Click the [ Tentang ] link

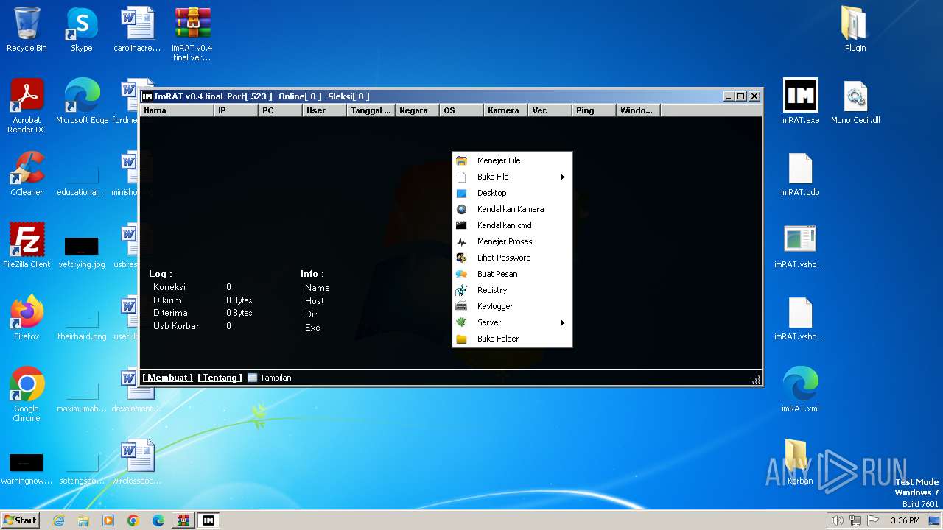tap(220, 378)
